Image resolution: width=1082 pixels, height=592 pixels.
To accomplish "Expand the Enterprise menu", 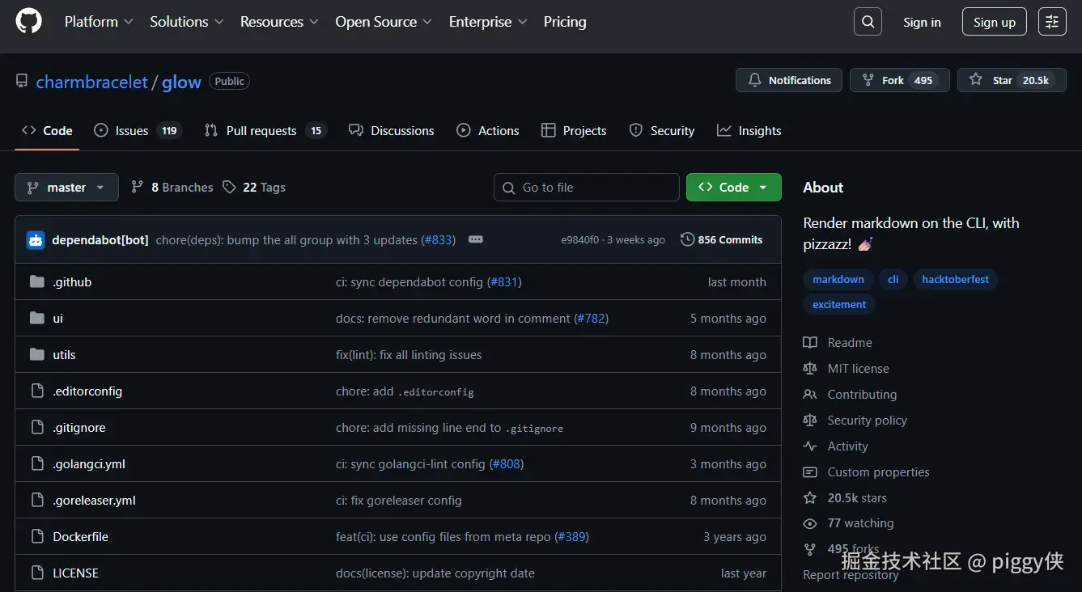I will pyautogui.click(x=488, y=22).
